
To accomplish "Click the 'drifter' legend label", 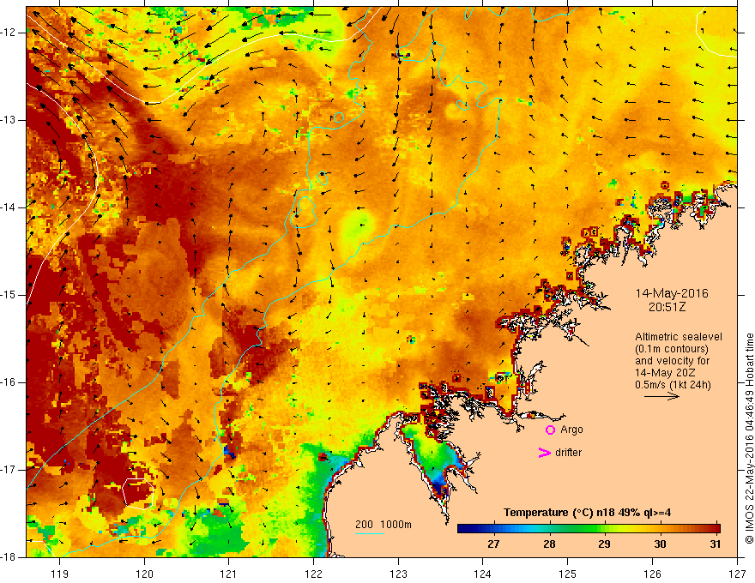I will [568, 453].
